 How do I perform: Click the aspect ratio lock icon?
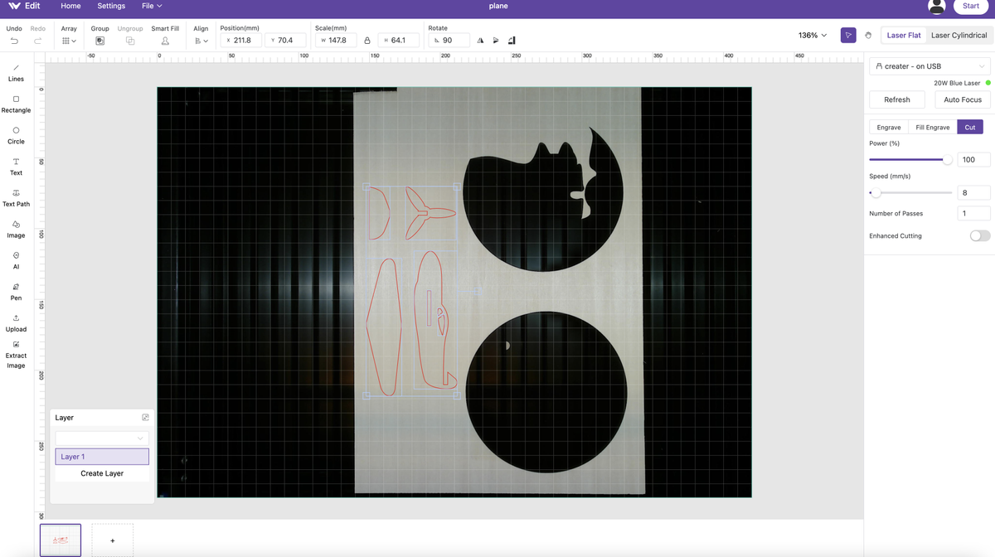coord(367,41)
